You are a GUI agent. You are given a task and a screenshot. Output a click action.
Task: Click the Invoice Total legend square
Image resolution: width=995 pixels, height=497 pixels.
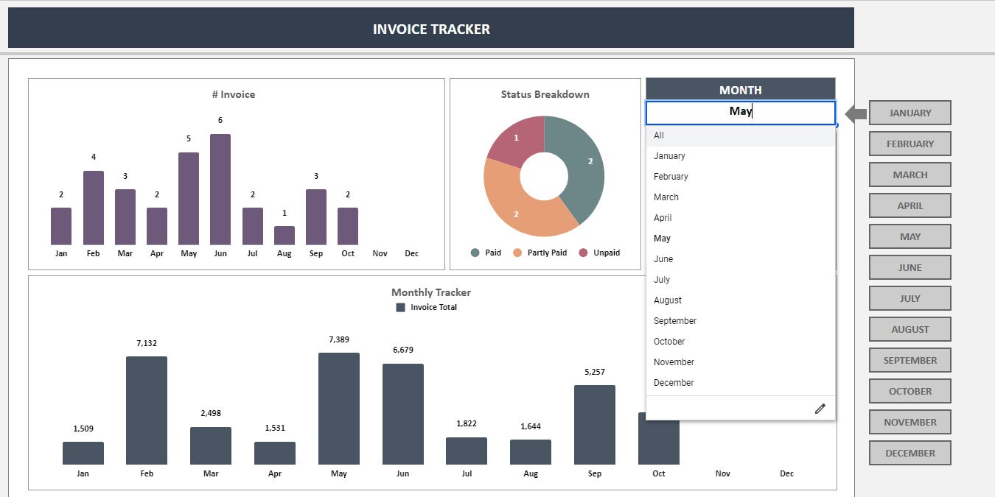400,308
